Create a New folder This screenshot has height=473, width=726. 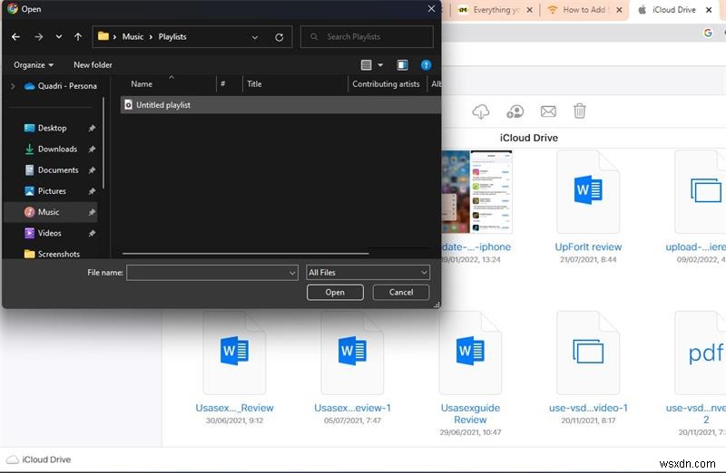pyautogui.click(x=93, y=64)
